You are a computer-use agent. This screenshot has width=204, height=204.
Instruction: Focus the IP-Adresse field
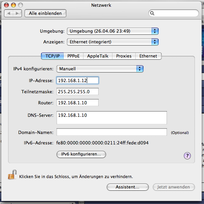77,80
